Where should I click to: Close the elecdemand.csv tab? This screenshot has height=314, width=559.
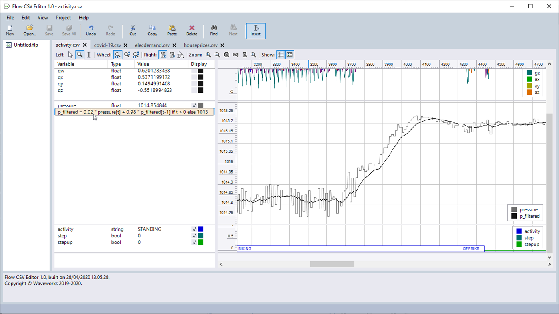click(173, 45)
